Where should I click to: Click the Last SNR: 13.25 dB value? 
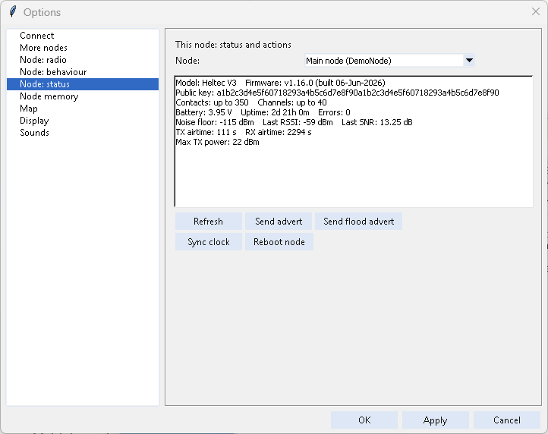[377, 122]
